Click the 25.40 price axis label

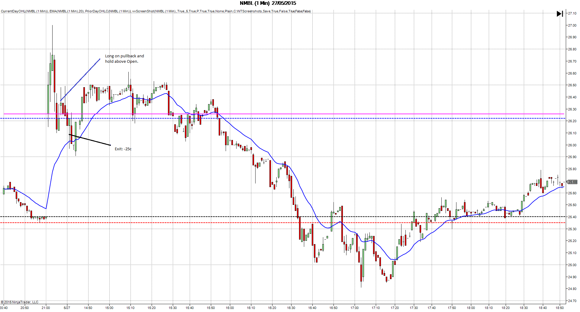(572, 217)
